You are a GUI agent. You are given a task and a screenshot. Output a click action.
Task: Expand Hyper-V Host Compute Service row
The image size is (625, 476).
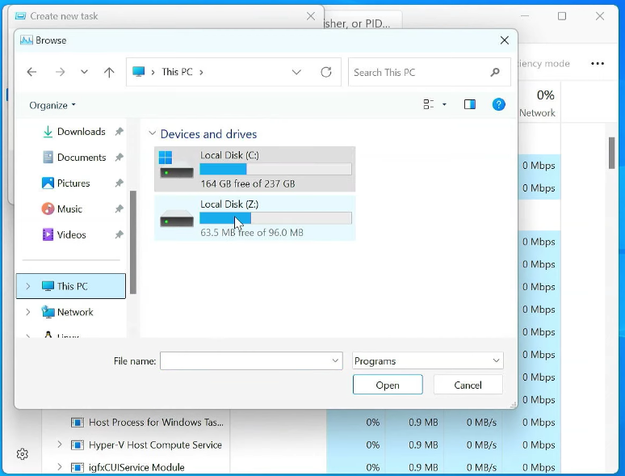[60, 444]
